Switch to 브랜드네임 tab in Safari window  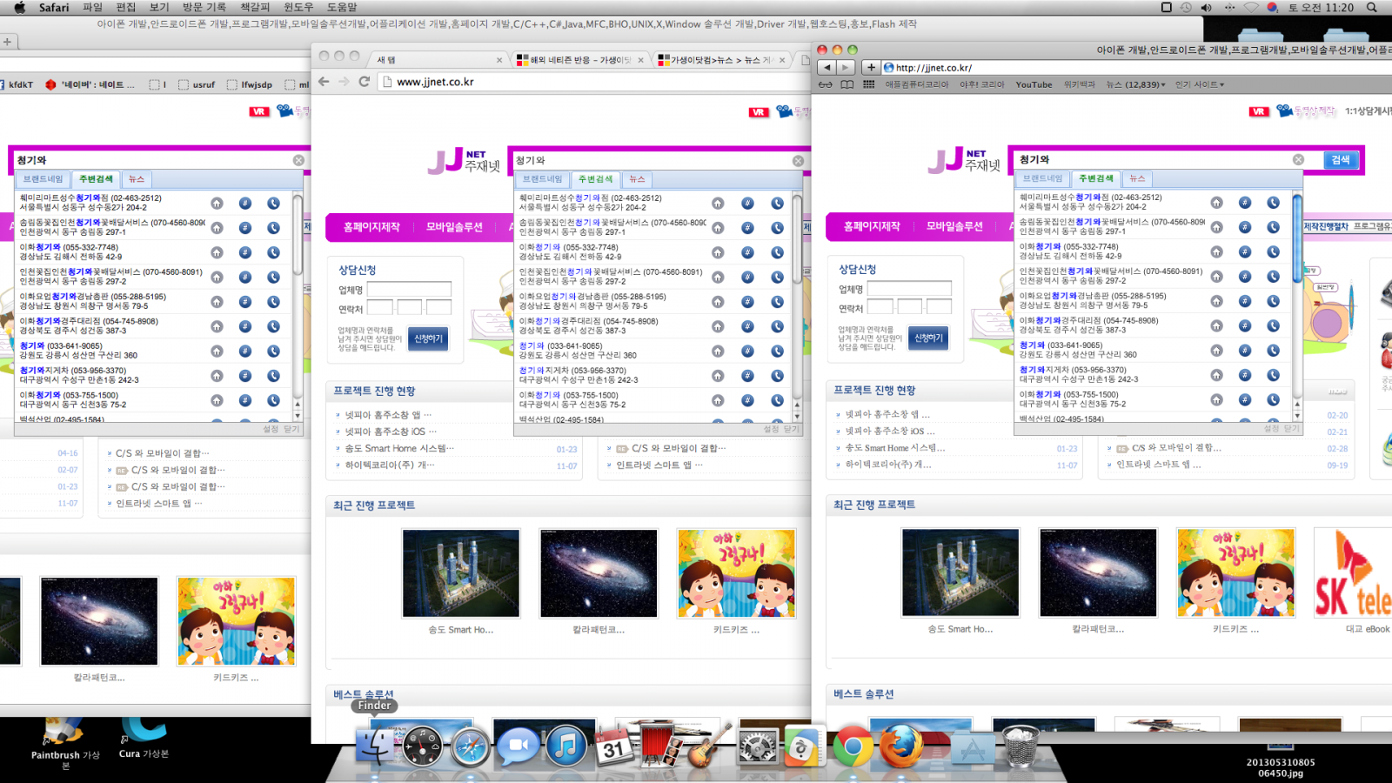tap(1042, 178)
